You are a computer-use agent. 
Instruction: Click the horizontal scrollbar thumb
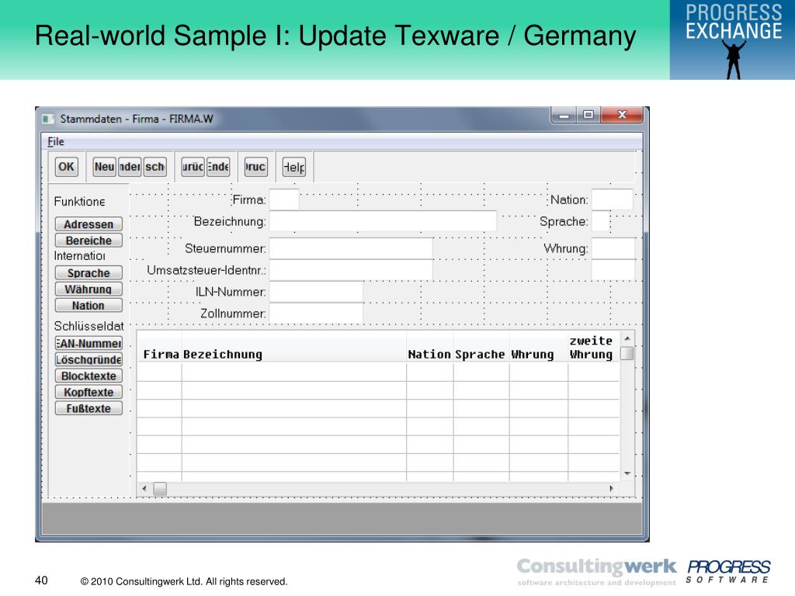(160, 489)
